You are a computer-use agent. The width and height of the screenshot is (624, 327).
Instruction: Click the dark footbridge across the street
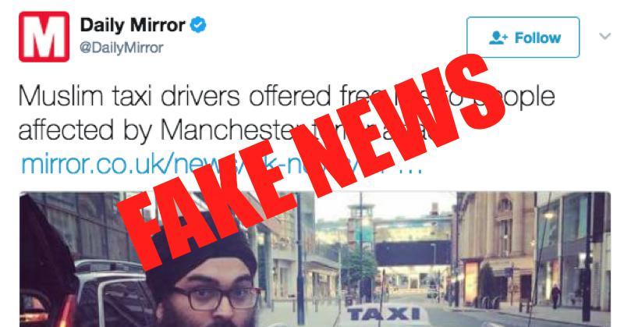[413, 253]
